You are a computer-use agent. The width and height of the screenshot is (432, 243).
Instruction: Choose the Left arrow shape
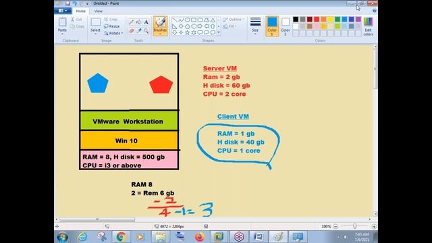click(207, 26)
